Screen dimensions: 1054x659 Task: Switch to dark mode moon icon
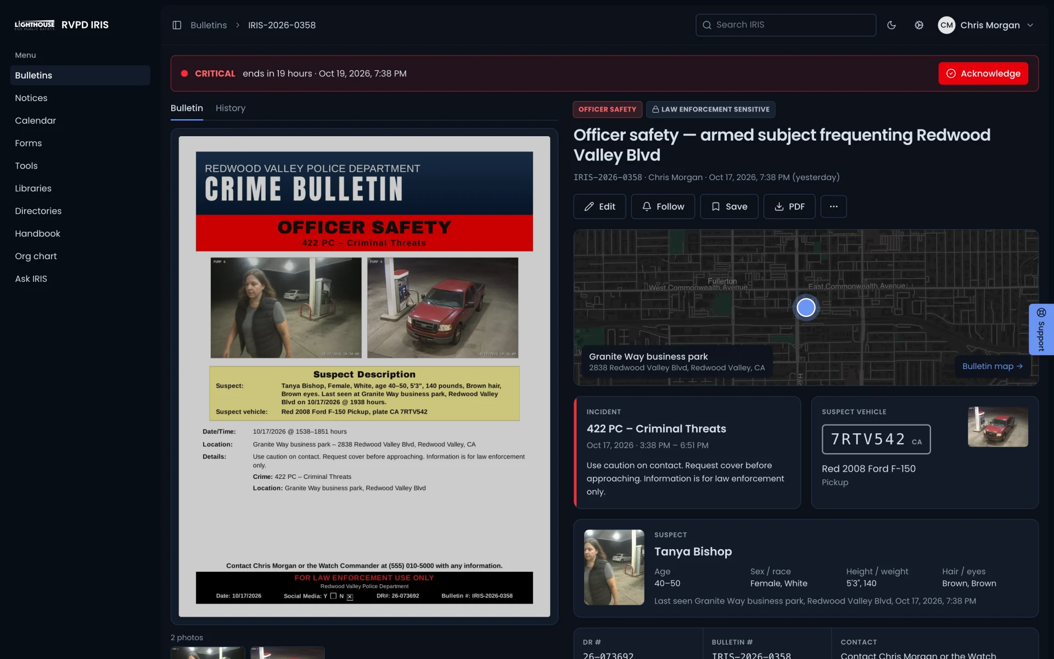point(892,25)
